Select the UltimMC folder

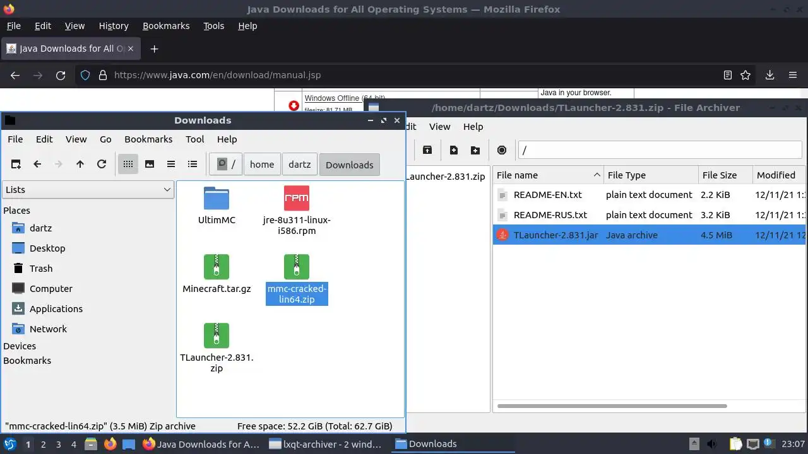pyautogui.click(x=217, y=206)
